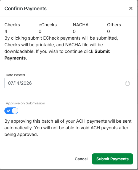138x170 pixels.
Task: Select the eChecks column heading
Action: click(x=48, y=25)
